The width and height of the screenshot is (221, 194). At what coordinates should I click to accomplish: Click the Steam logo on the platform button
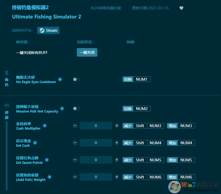click(42, 30)
